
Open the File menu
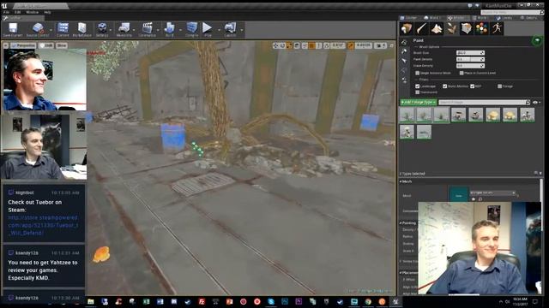(6, 12)
